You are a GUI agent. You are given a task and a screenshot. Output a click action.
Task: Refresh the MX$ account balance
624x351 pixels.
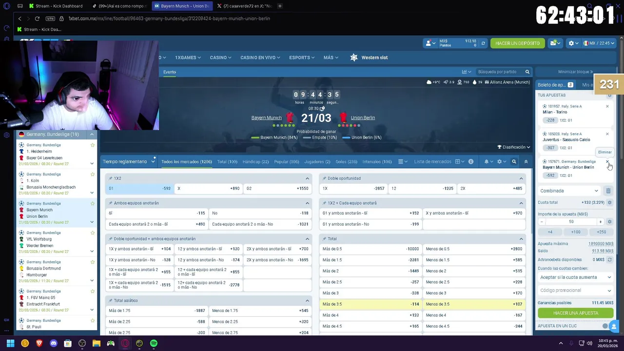[483, 43]
